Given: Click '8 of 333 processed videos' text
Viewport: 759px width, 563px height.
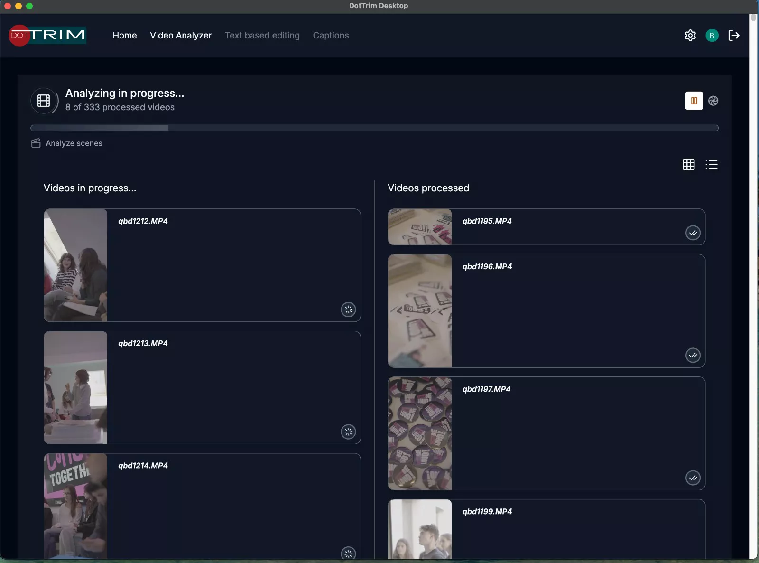Looking at the screenshot, I should coord(120,107).
